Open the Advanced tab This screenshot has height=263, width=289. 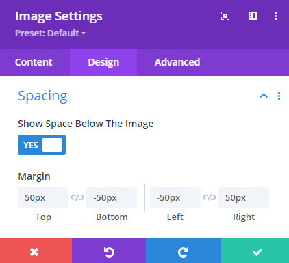177,62
